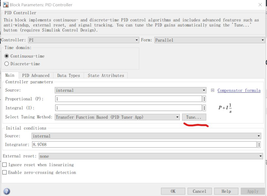
Task: Open the Compensator formula link
Action: (x=239, y=90)
